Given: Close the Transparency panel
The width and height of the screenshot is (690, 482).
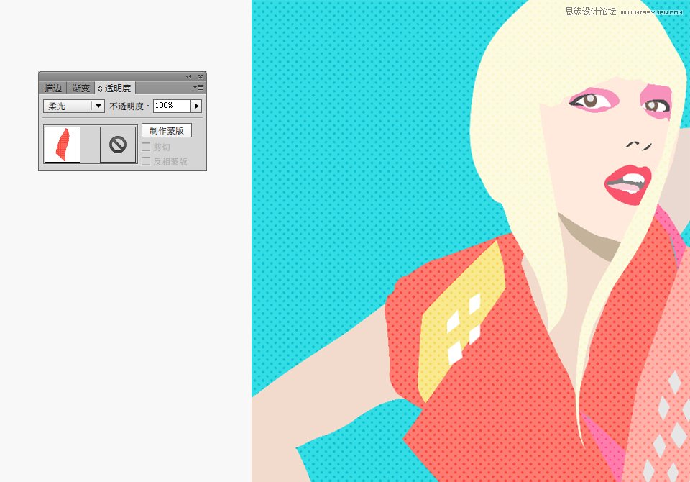Looking at the screenshot, I should [201, 77].
